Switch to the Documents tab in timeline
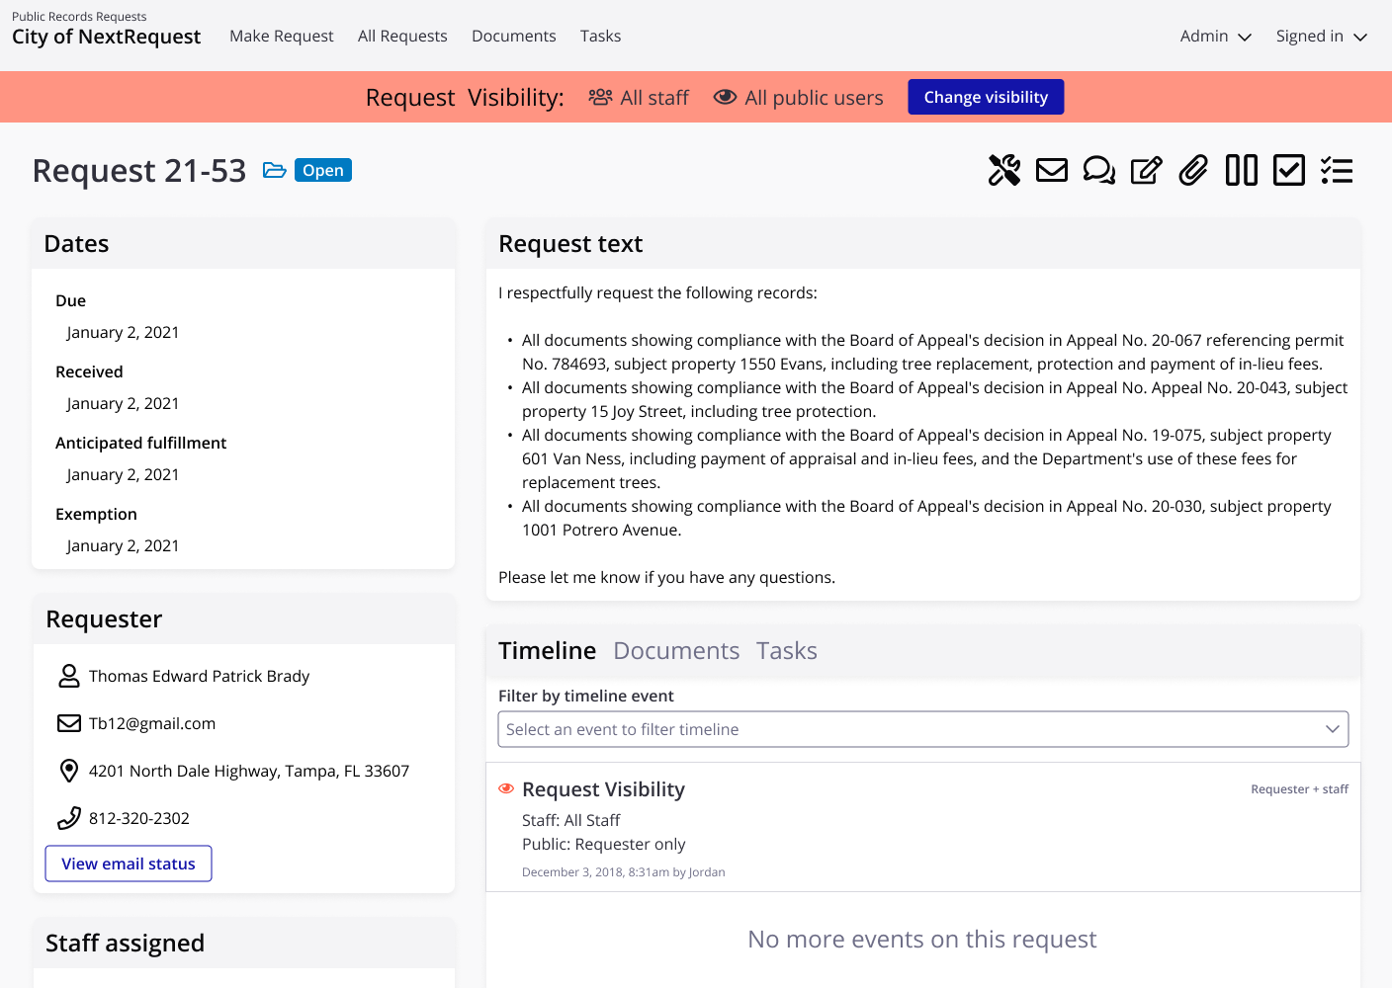Image resolution: width=1392 pixels, height=988 pixels. [x=676, y=650]
